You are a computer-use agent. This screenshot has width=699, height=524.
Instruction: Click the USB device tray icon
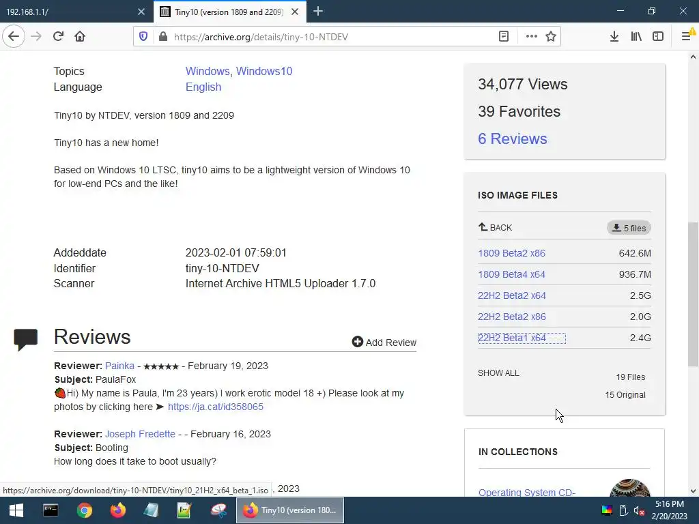(x=624, y=510)
